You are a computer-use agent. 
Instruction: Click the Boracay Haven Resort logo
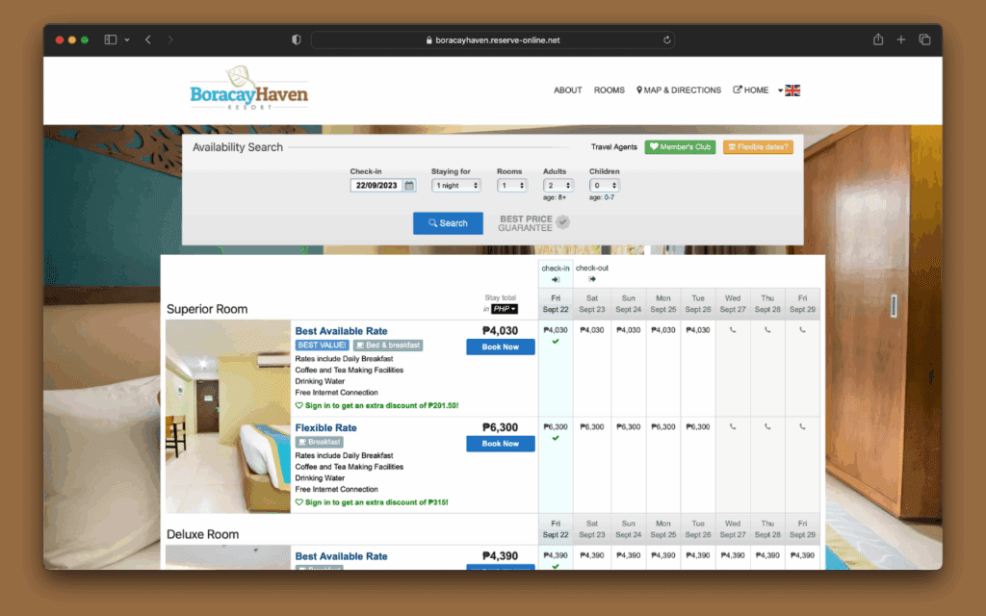pos(248,89)
